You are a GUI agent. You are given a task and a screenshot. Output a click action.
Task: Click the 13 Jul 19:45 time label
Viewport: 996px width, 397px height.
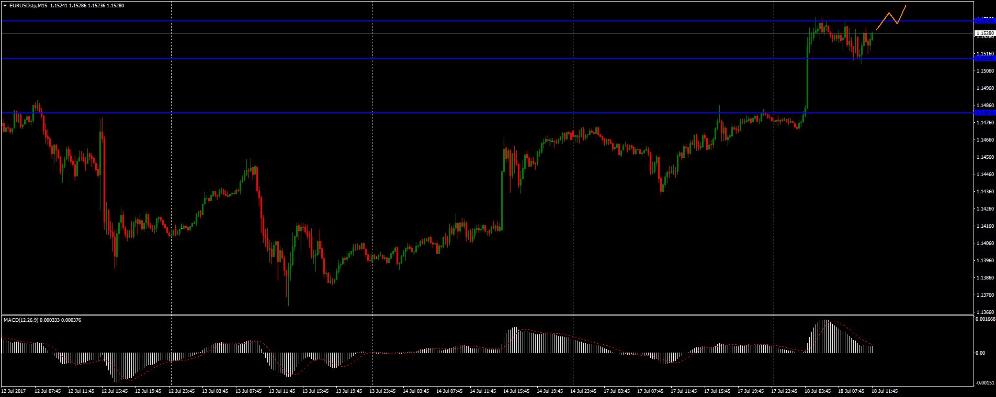pos(349,390)
